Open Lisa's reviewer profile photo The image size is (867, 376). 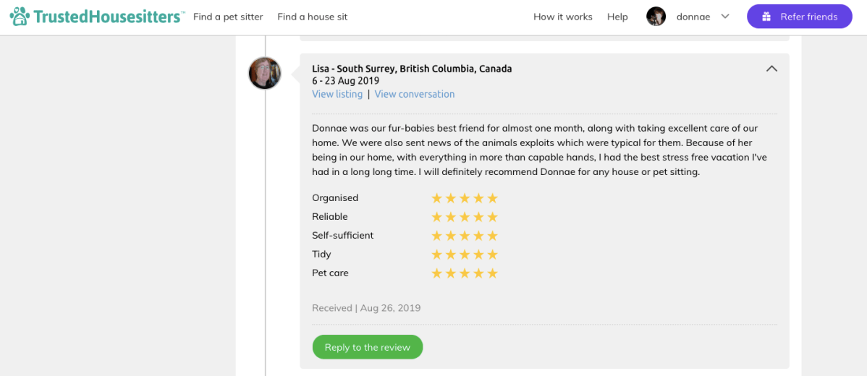click(264, 73)
